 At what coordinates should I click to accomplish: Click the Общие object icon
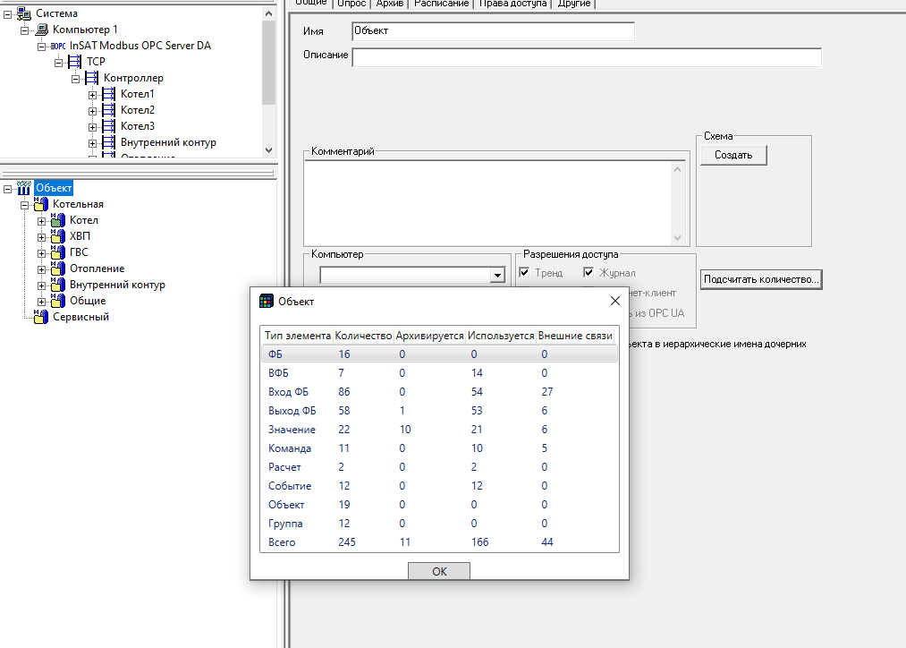tap(58, 301)
